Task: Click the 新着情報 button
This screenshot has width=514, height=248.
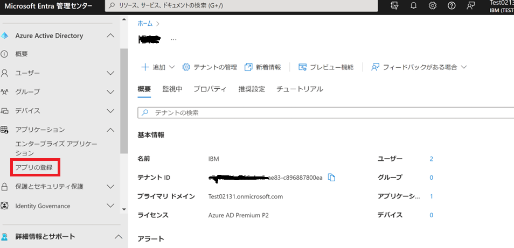Action: click(x=262, y=67)
